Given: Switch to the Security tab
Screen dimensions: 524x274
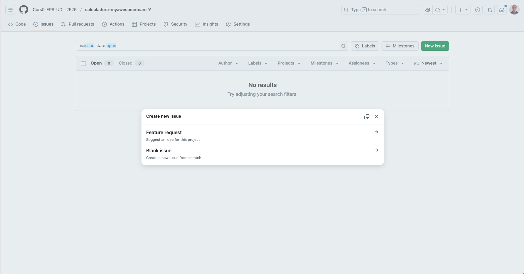Looking at the screenshot, I should tap(175, 24).
